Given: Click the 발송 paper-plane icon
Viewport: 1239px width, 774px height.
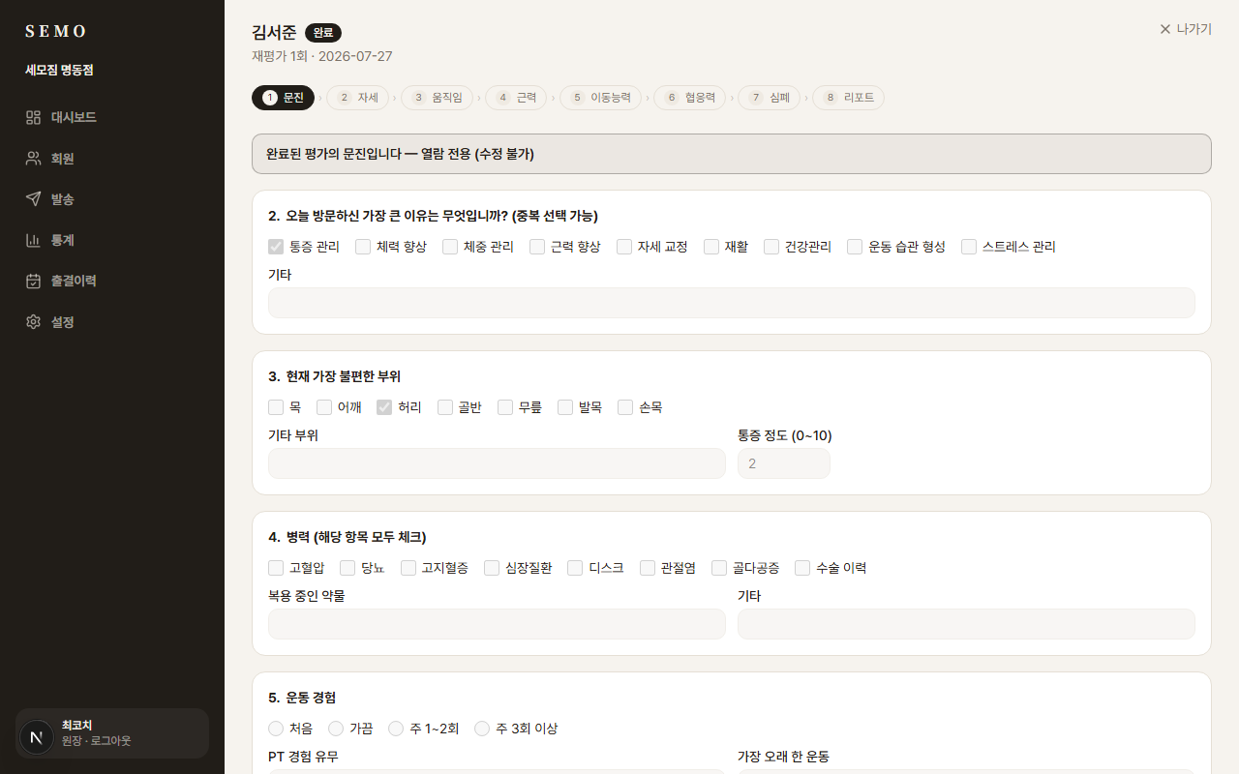Looking at the screenshot, I should click(33, 198).
